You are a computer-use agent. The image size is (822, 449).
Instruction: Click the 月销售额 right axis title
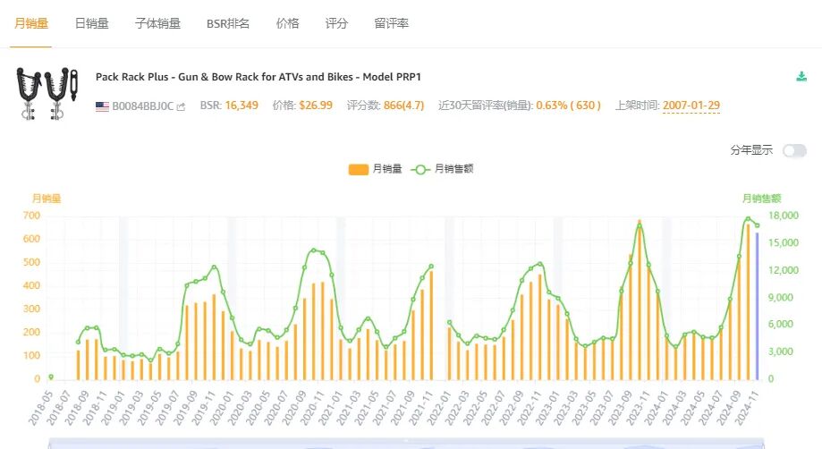762,199
